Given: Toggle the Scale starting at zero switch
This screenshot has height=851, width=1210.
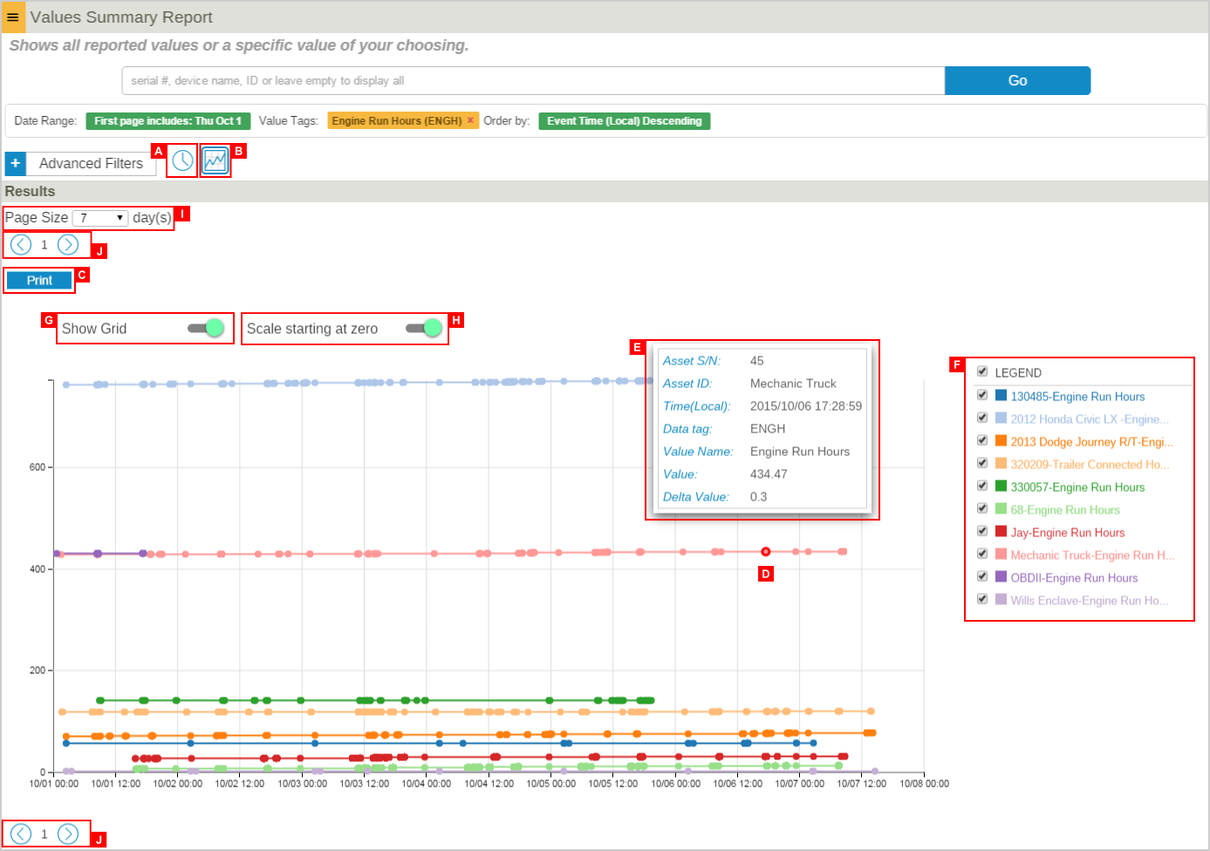Looking at the screenshot, I should [424, 328].
